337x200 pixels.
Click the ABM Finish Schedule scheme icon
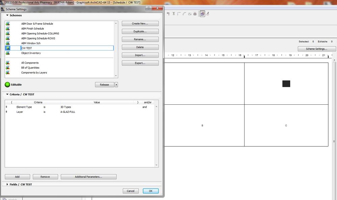click(8, 29)
